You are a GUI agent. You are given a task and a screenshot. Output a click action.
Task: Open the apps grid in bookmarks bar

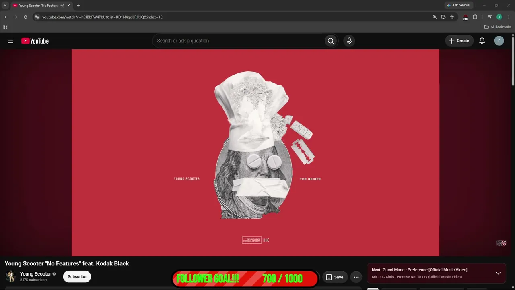[5, 27]
